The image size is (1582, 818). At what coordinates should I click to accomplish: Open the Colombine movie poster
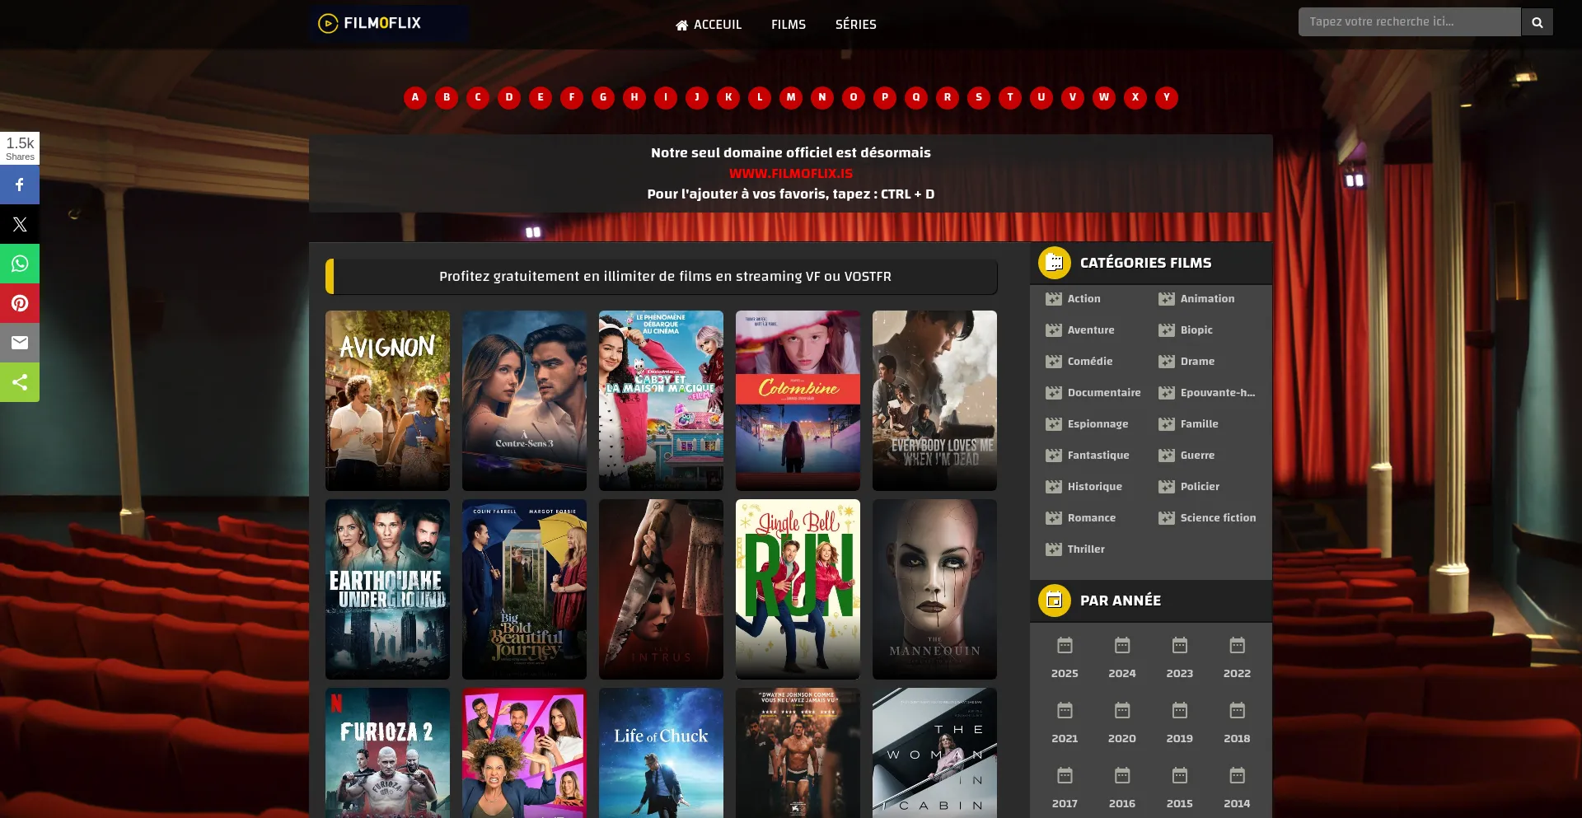point(798,400)
